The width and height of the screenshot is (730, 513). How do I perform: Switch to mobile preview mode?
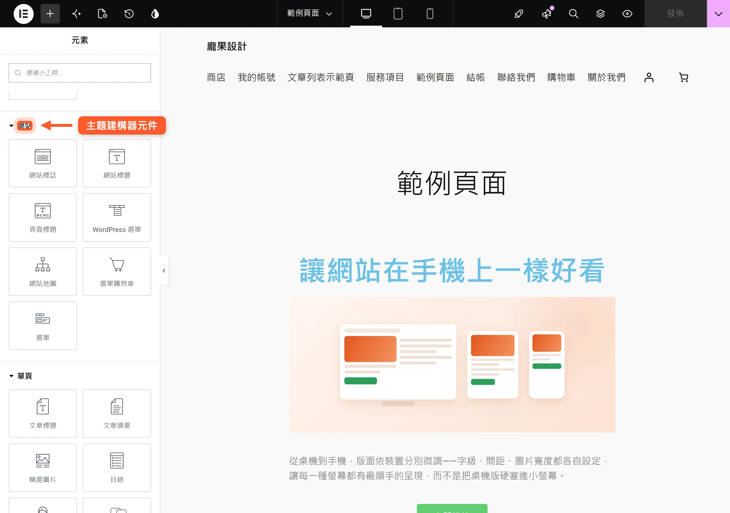coord(429,14)
